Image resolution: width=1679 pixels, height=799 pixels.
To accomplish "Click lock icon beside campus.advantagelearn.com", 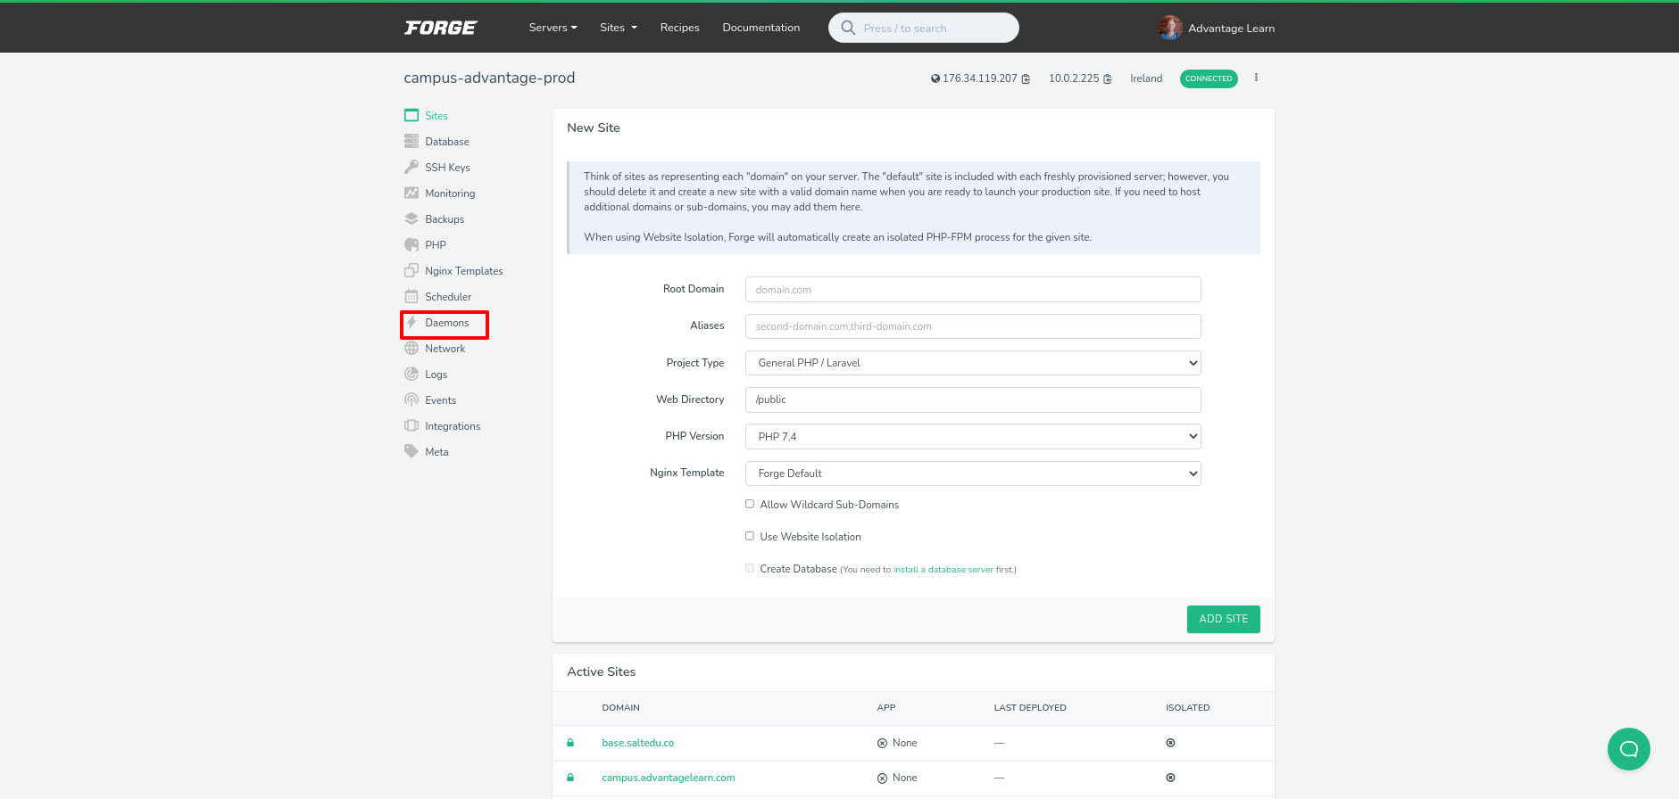I will [x=570, y=777].
